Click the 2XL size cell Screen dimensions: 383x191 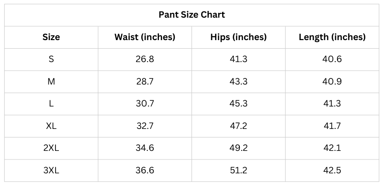pos(51,148)
